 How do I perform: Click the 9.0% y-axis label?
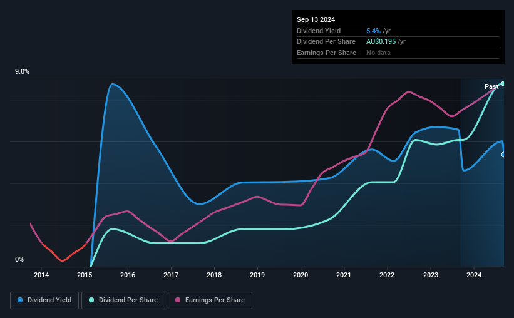point(22,72)
